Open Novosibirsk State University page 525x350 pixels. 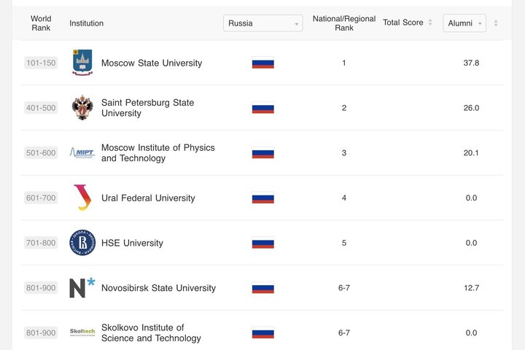pyautogui.click(x=158, y=288)
